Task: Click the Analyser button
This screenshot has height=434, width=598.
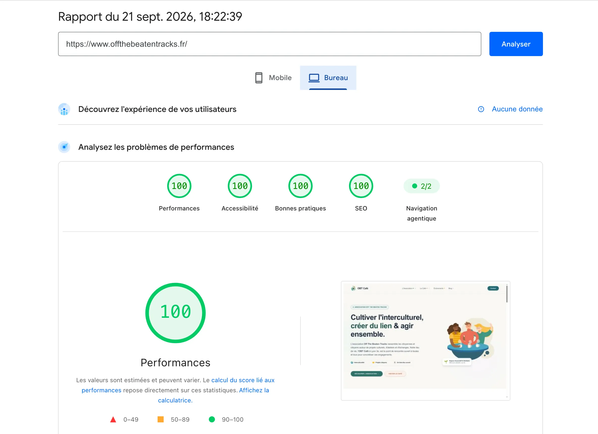Action: (516, 44)
